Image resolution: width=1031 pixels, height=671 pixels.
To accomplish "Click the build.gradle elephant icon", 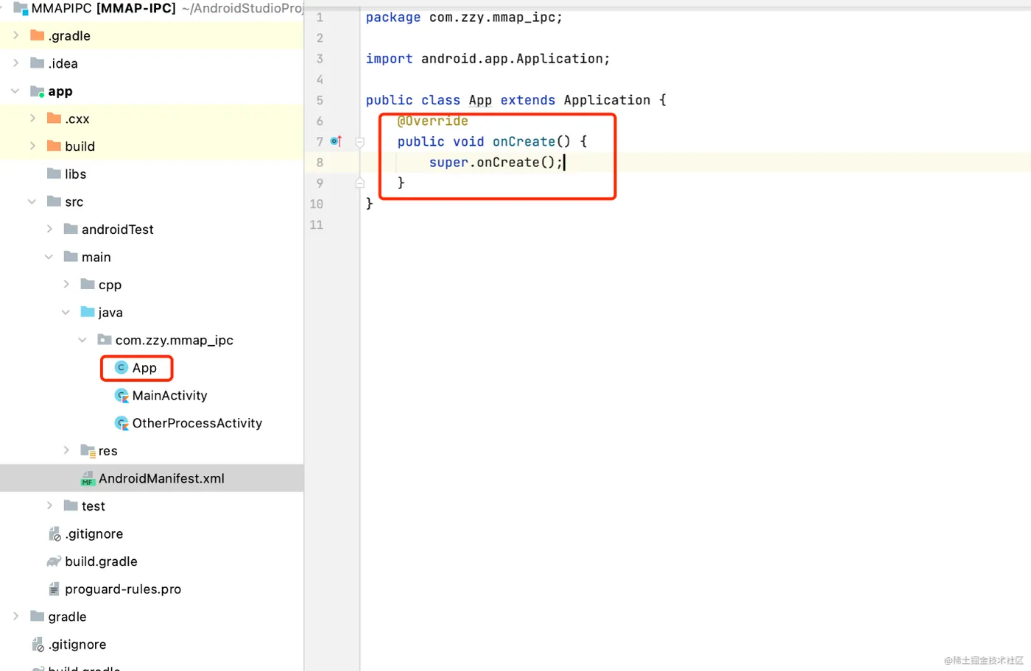I will (x=54, y=561).
